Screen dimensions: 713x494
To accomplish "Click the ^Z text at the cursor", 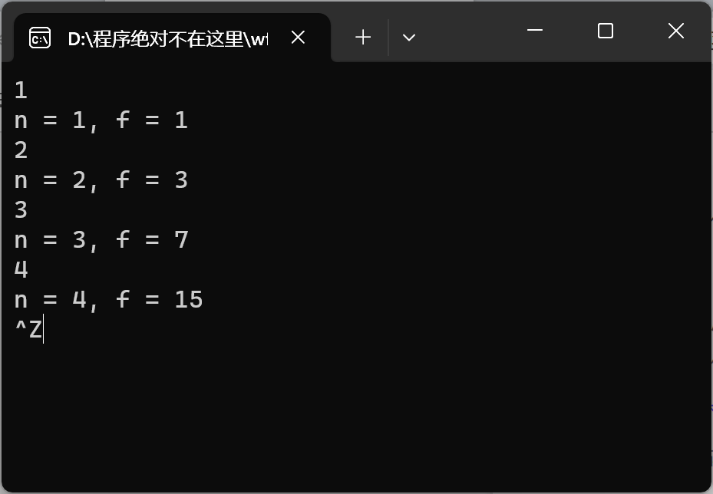I will click(28, 329).
